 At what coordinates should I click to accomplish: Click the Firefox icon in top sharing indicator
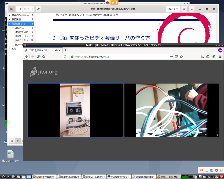[108, 3]
